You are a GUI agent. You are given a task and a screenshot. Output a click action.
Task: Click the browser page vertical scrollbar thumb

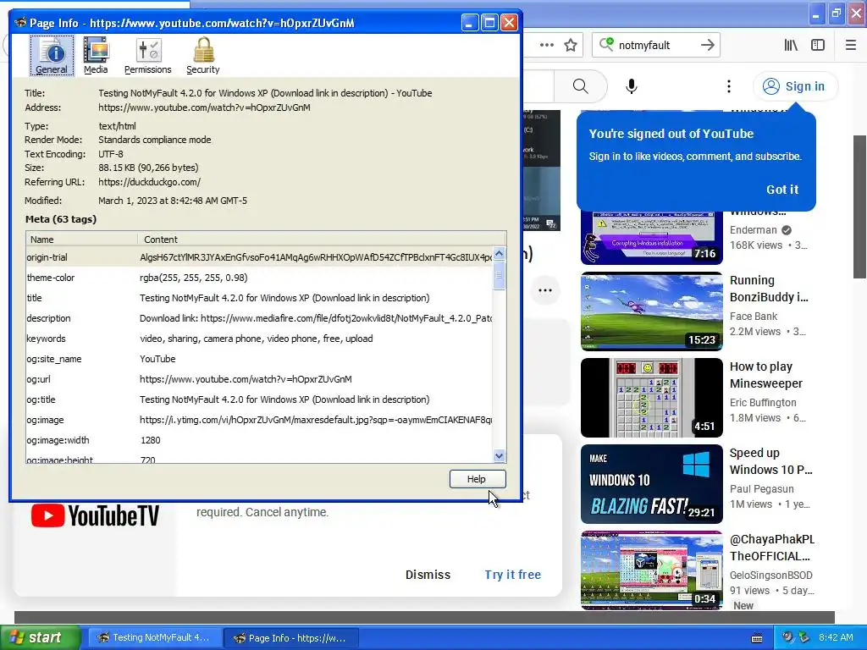pyautogui.click(x=860, y=207)
